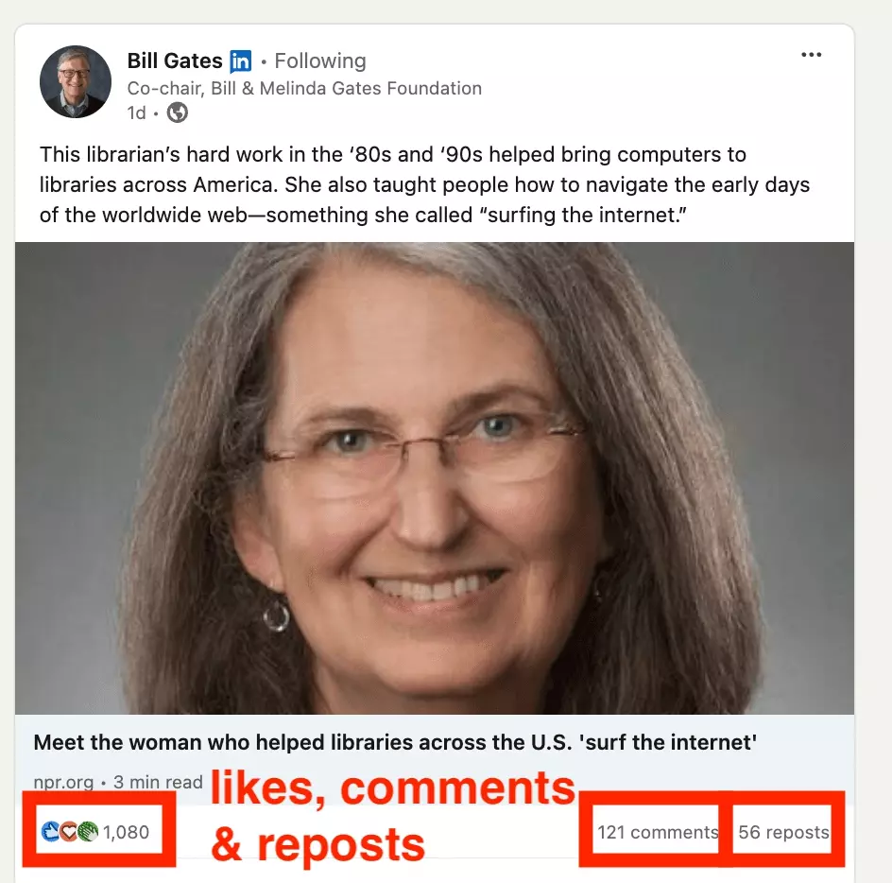
Task: Click the npr.org source link
Action: [x=63, y=782]
